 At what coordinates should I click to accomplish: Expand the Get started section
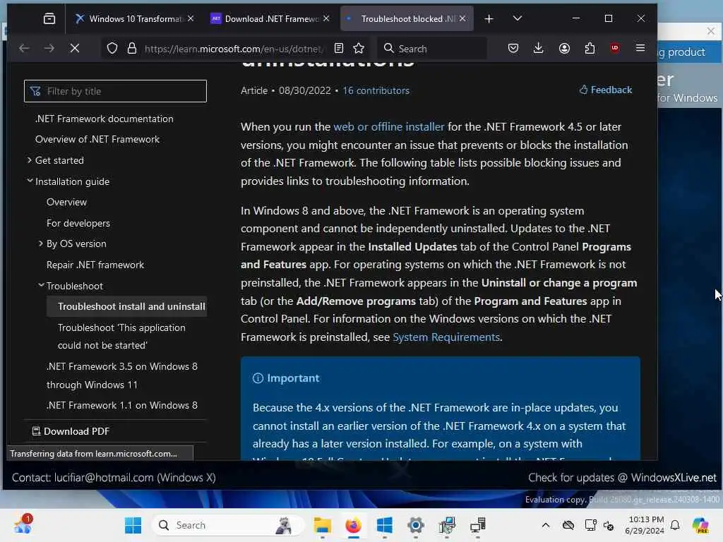click(x=30, y=160)
